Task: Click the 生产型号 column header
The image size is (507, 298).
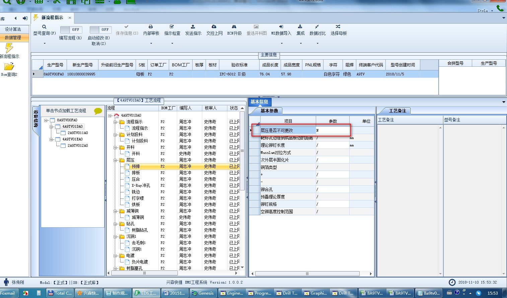Action: tap(55, 65)
